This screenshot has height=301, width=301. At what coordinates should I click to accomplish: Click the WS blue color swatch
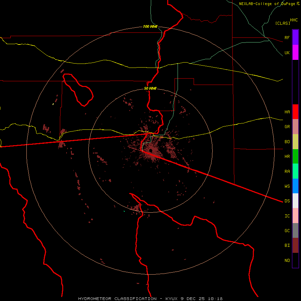coord(295,186)
